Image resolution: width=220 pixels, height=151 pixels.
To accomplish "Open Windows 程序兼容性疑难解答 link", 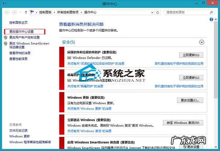I will tap(30, 142).
